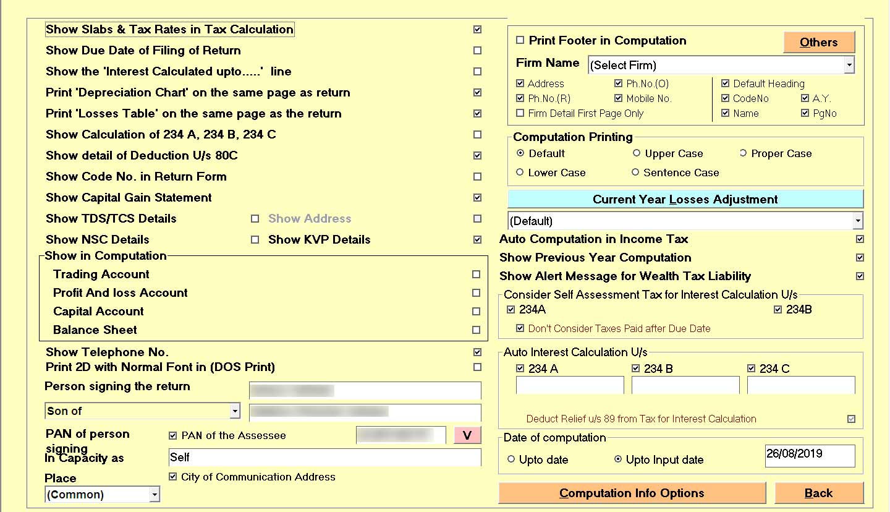Choose the Upto date radio option
Image resolution: width=890 pixels, height=512 pixels.
point(511,459)
